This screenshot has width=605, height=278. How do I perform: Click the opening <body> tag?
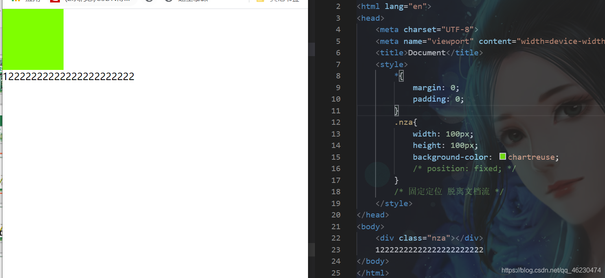pyautogui.click(x=370, y=226)
